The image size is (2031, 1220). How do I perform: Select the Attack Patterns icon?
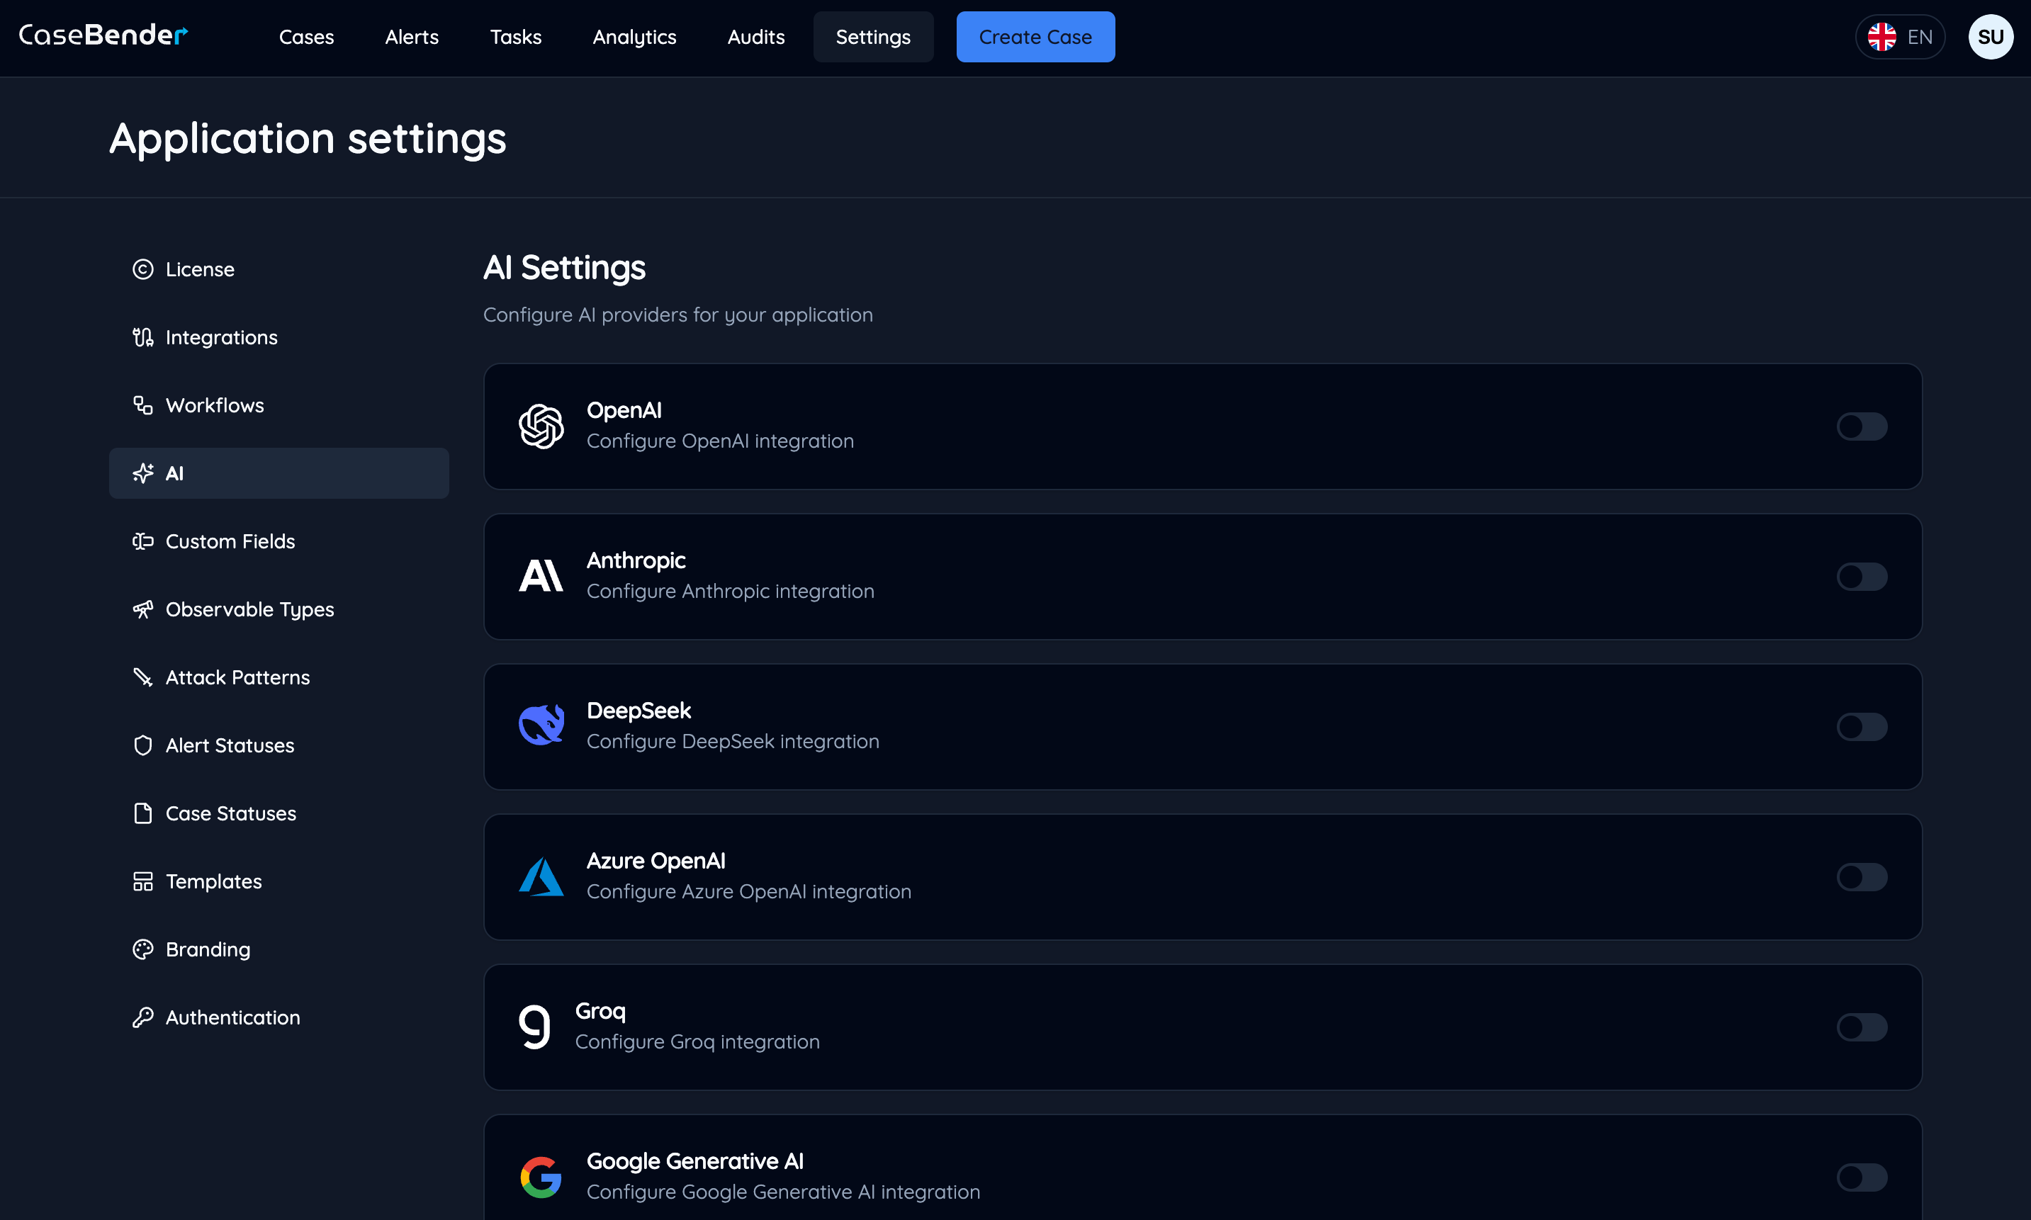click(143, 677)
